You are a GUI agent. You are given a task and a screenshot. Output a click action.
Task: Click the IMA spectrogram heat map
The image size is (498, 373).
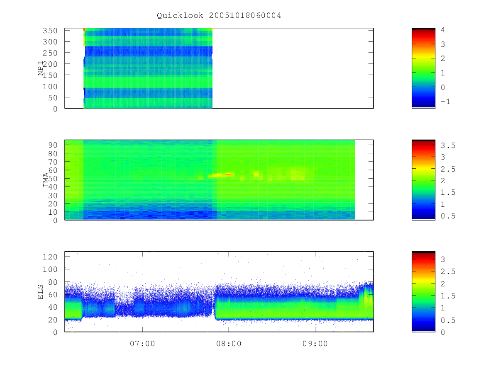click(210, 179)
